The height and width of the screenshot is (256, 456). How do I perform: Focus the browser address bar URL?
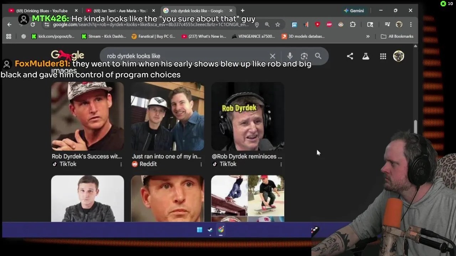150,25
